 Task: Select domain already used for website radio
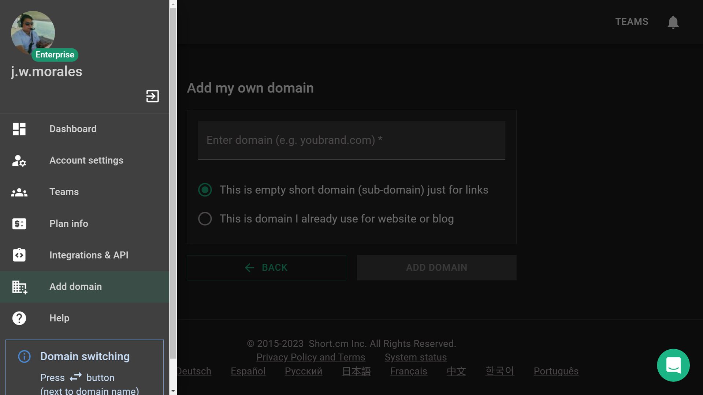pos(205,219)
